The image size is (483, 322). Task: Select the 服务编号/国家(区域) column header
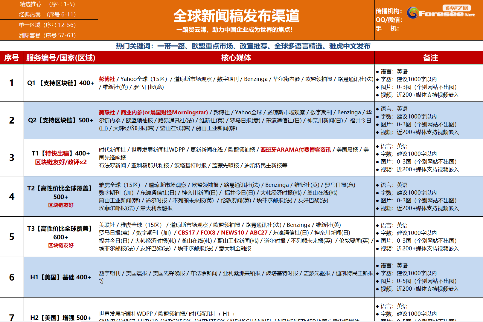click(61, 58)
